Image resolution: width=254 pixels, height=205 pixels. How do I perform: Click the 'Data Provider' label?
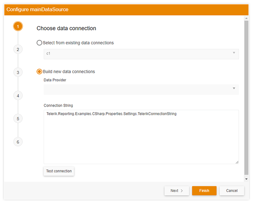[55, 80]
